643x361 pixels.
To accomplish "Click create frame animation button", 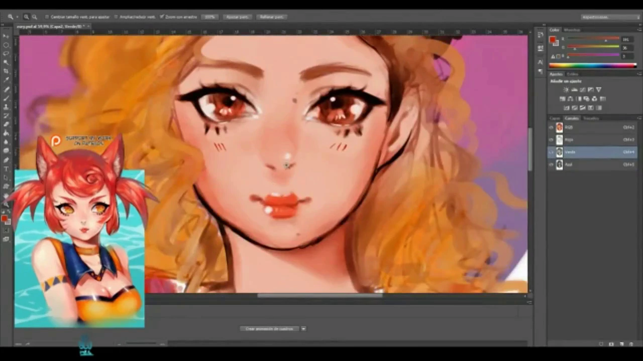I will [269, 329].
